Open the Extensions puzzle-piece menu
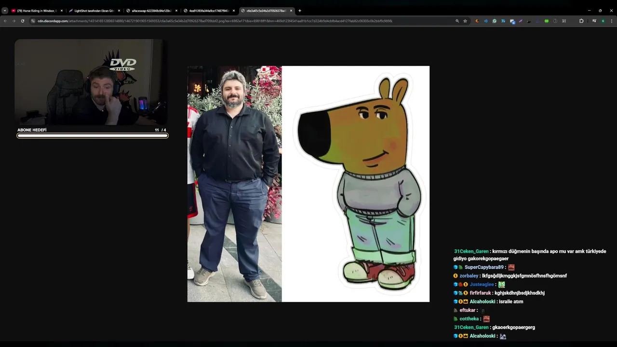 (x=581, y=21)
